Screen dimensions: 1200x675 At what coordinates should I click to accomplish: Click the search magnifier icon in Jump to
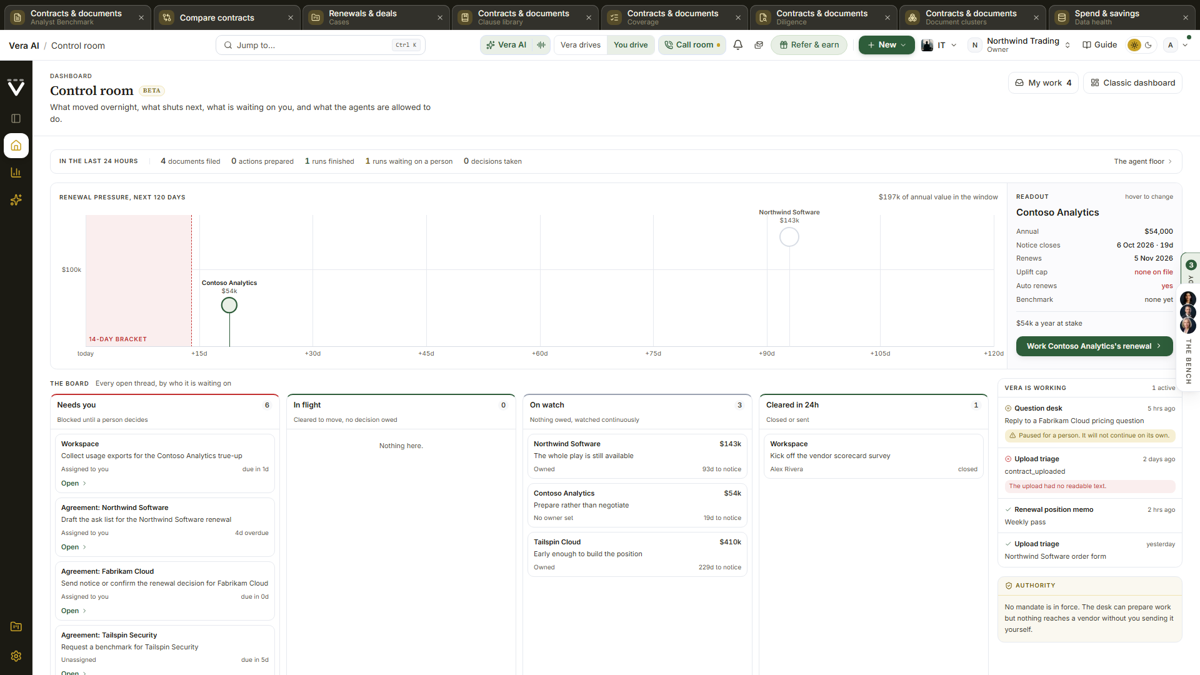[228, 45]
